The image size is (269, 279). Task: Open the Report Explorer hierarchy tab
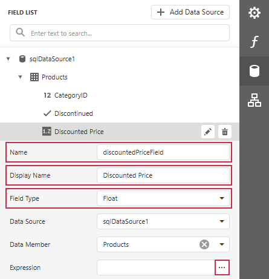(254, 100)
